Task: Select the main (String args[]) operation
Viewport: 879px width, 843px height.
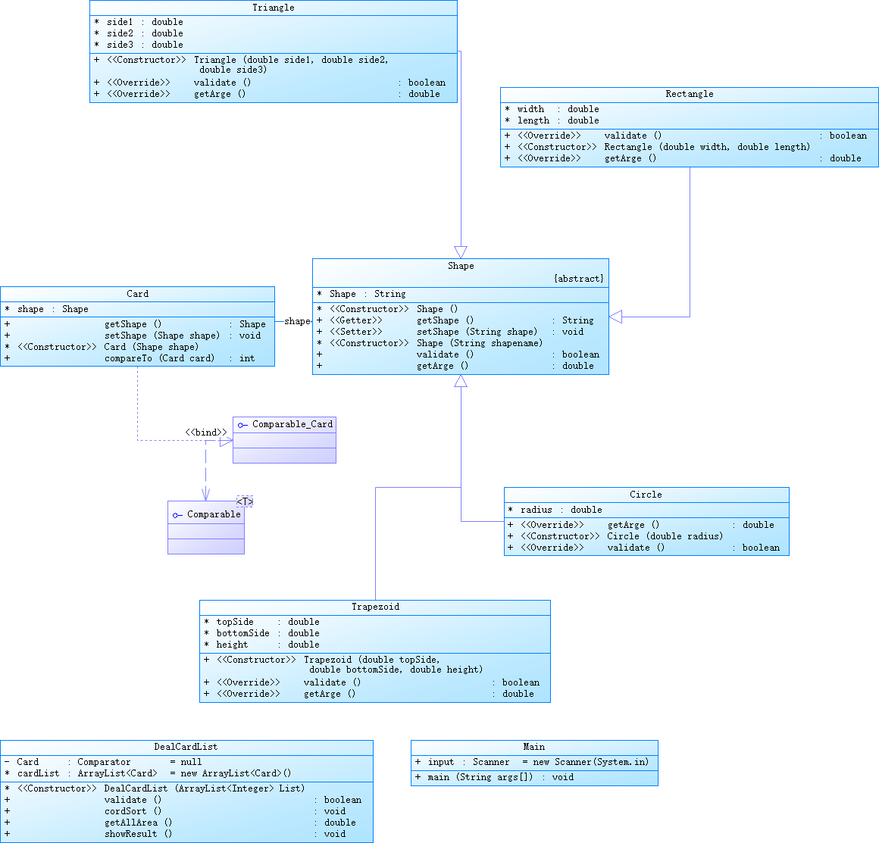Action: point(494,777)
